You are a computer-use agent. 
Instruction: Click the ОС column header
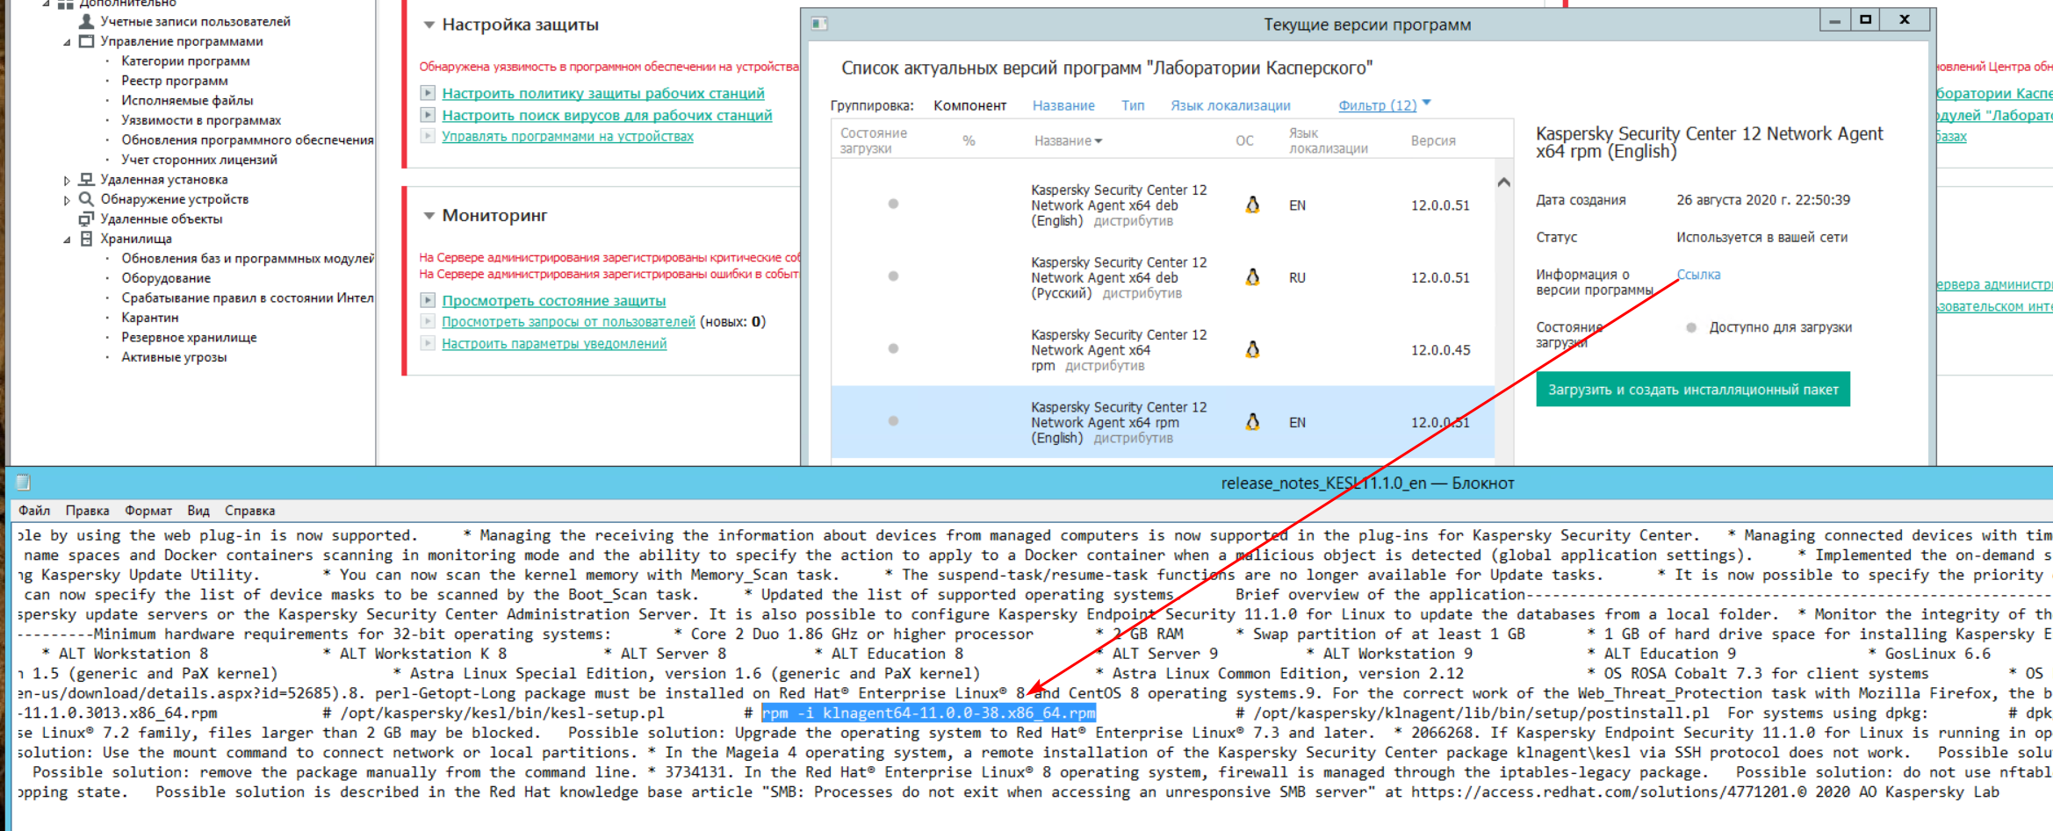(1244, 140)
